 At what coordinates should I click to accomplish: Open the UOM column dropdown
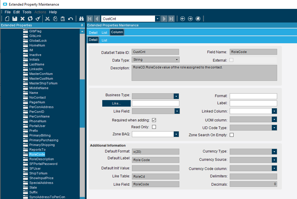(274, 119)
